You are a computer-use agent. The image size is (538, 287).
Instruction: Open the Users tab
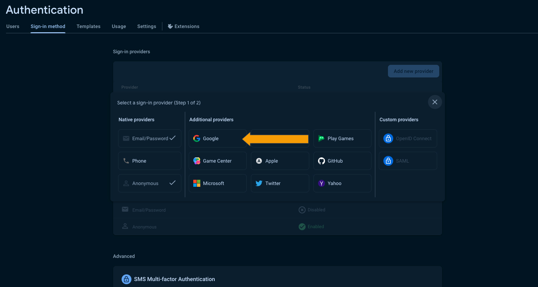tap(13, 26)
